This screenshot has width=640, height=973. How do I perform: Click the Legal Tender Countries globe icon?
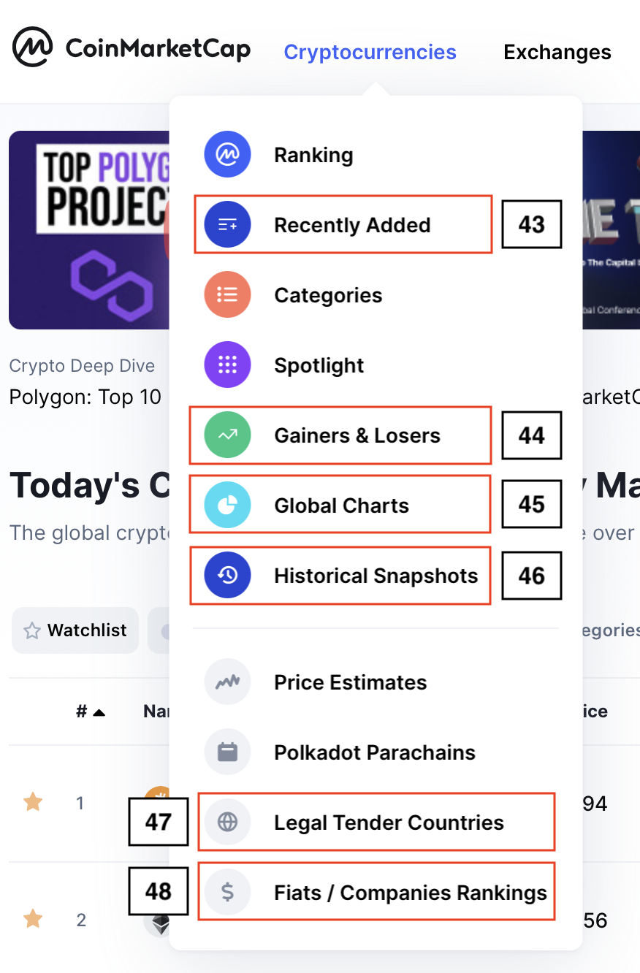click(x=228, y=823)
